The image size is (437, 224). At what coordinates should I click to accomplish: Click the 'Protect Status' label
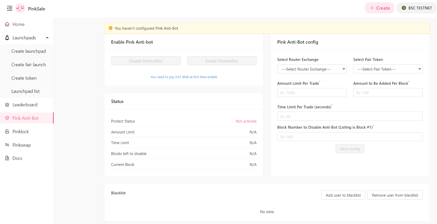123,121
